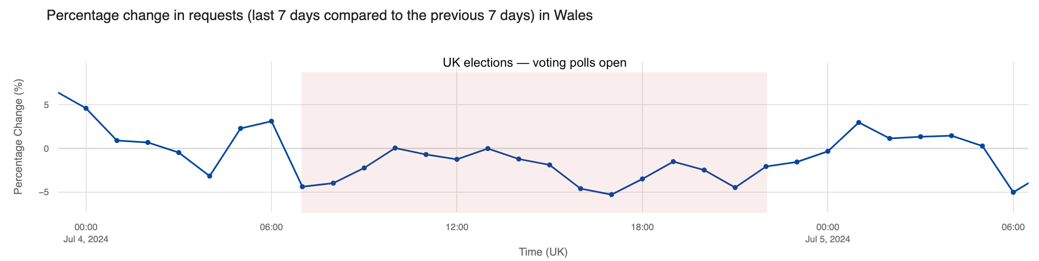Image resolution: width=1039 pixels, height=261 pixels.
Task: Click the data point at 12:00 Jul 4
Action: 457,159
